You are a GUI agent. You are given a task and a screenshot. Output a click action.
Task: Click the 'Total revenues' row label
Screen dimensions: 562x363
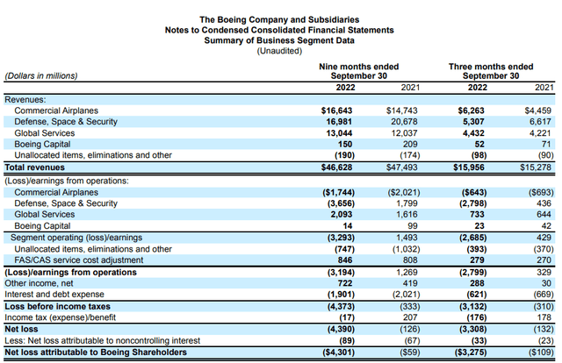(x=34, y=167)
